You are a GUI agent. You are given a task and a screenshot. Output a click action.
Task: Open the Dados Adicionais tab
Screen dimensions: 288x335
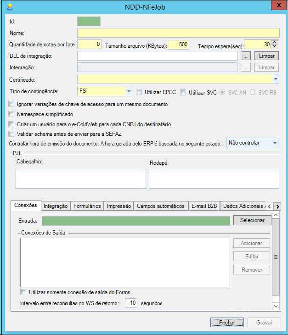click(243, 206)
